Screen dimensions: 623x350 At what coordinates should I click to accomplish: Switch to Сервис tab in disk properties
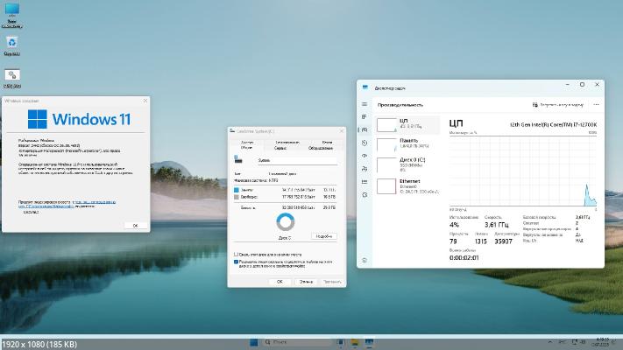(x=280, y=148)
